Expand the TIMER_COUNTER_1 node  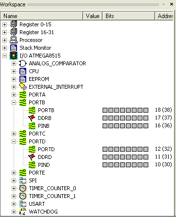(x=14, y=196)
